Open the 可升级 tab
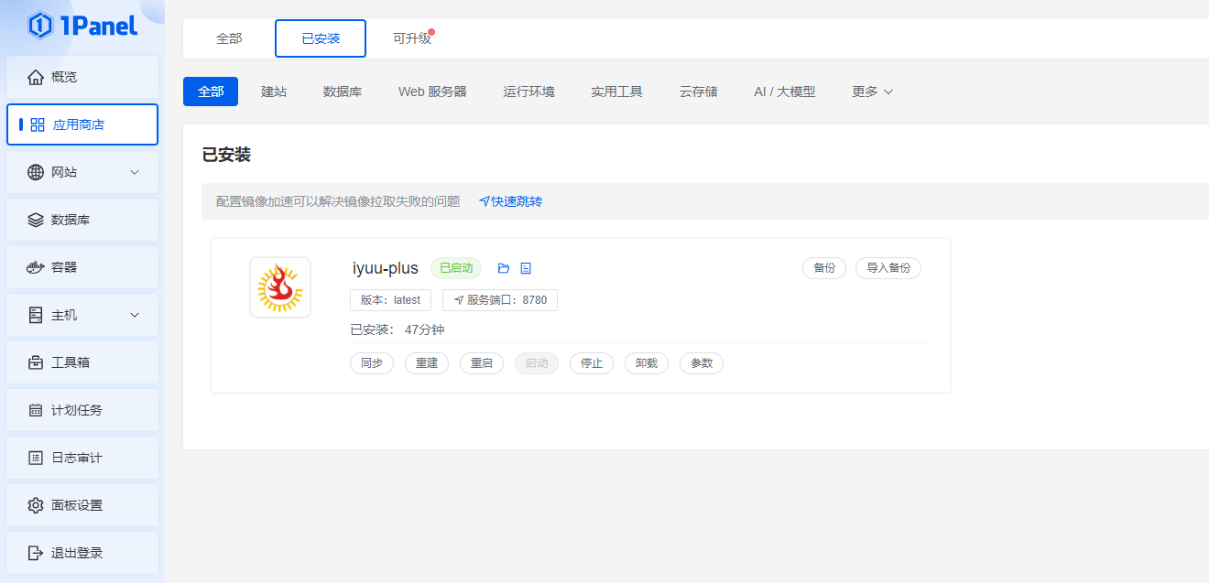This screenshot has width=1209, height=583. click(x=412, y=38)
